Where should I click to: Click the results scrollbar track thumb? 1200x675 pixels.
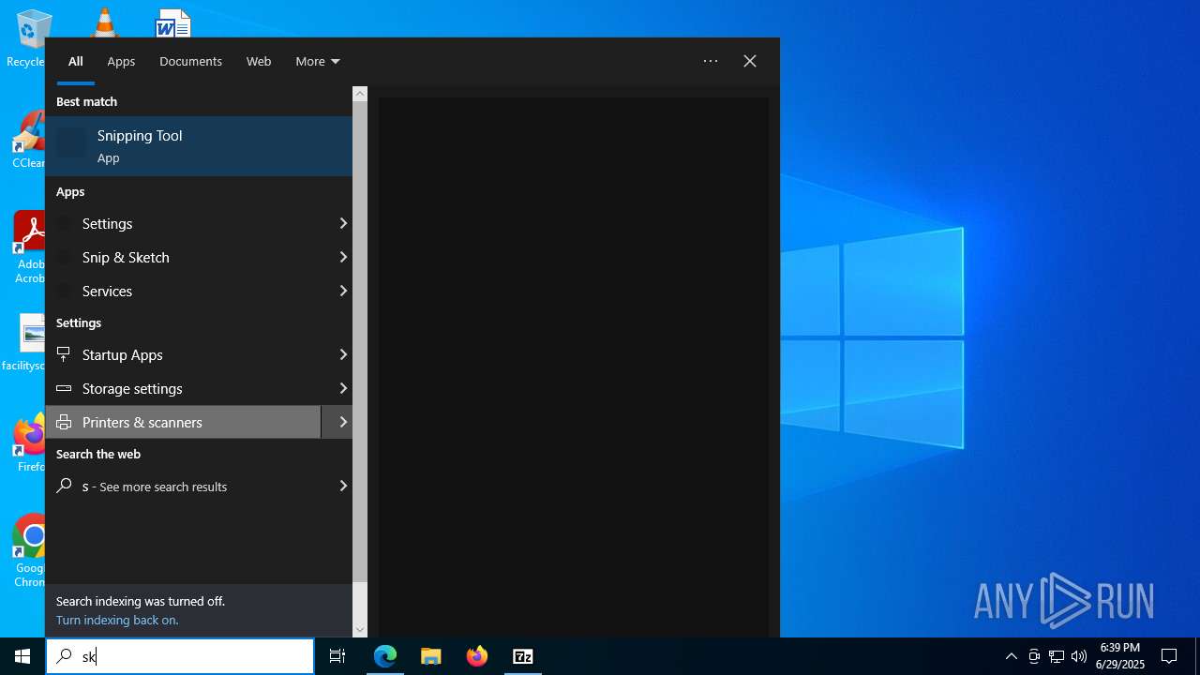[360, 342]
